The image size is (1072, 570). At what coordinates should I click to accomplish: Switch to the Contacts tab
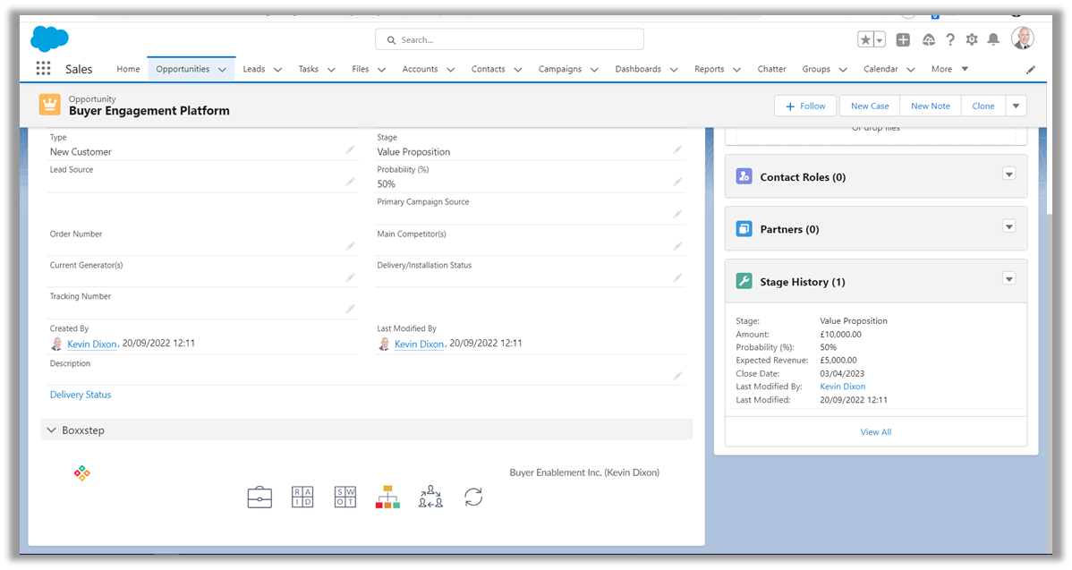tap(489, 69)
